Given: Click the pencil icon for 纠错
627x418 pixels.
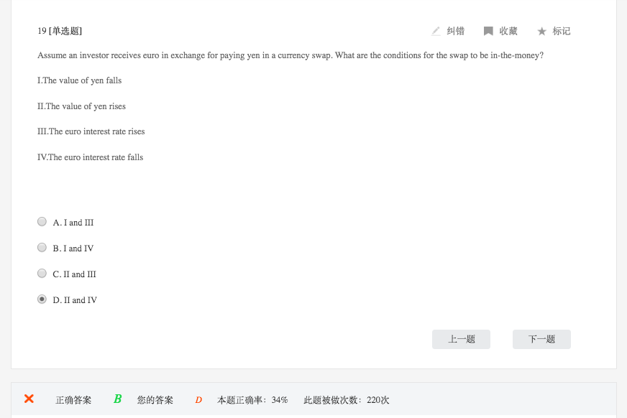Looking at the screenshot, I should pos(436,31).
